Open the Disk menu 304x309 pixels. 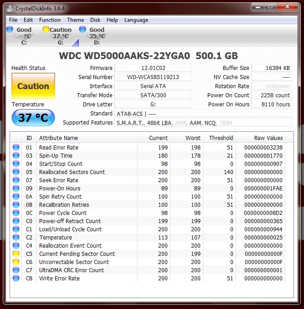pyautogui.click(x=95, y=20)
